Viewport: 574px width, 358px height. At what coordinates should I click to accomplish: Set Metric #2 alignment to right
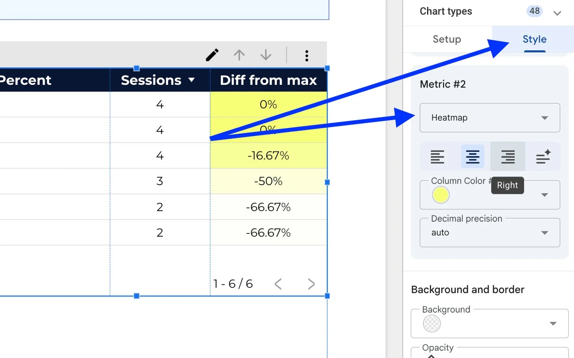(508, 156)
